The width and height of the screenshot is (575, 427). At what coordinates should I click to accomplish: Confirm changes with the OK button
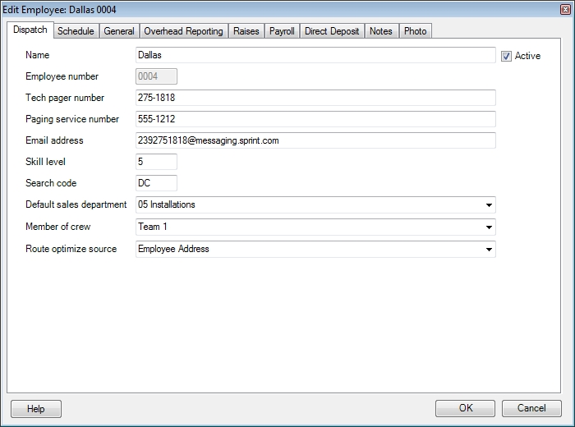tap(466, 408)
